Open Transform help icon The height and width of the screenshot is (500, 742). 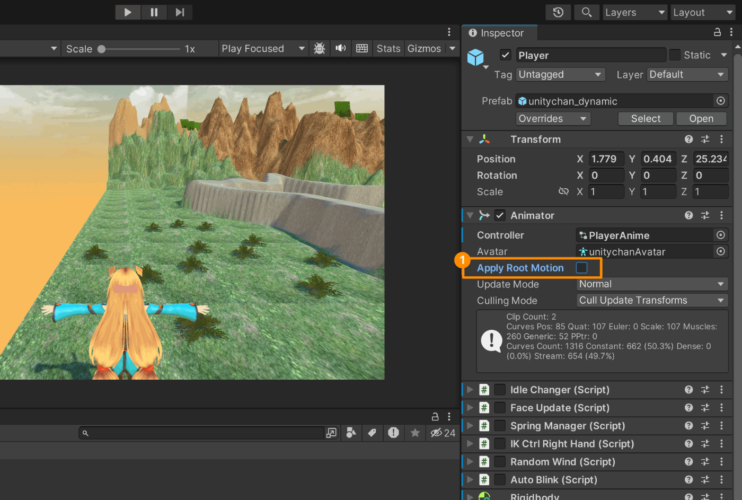click(688, 139)
